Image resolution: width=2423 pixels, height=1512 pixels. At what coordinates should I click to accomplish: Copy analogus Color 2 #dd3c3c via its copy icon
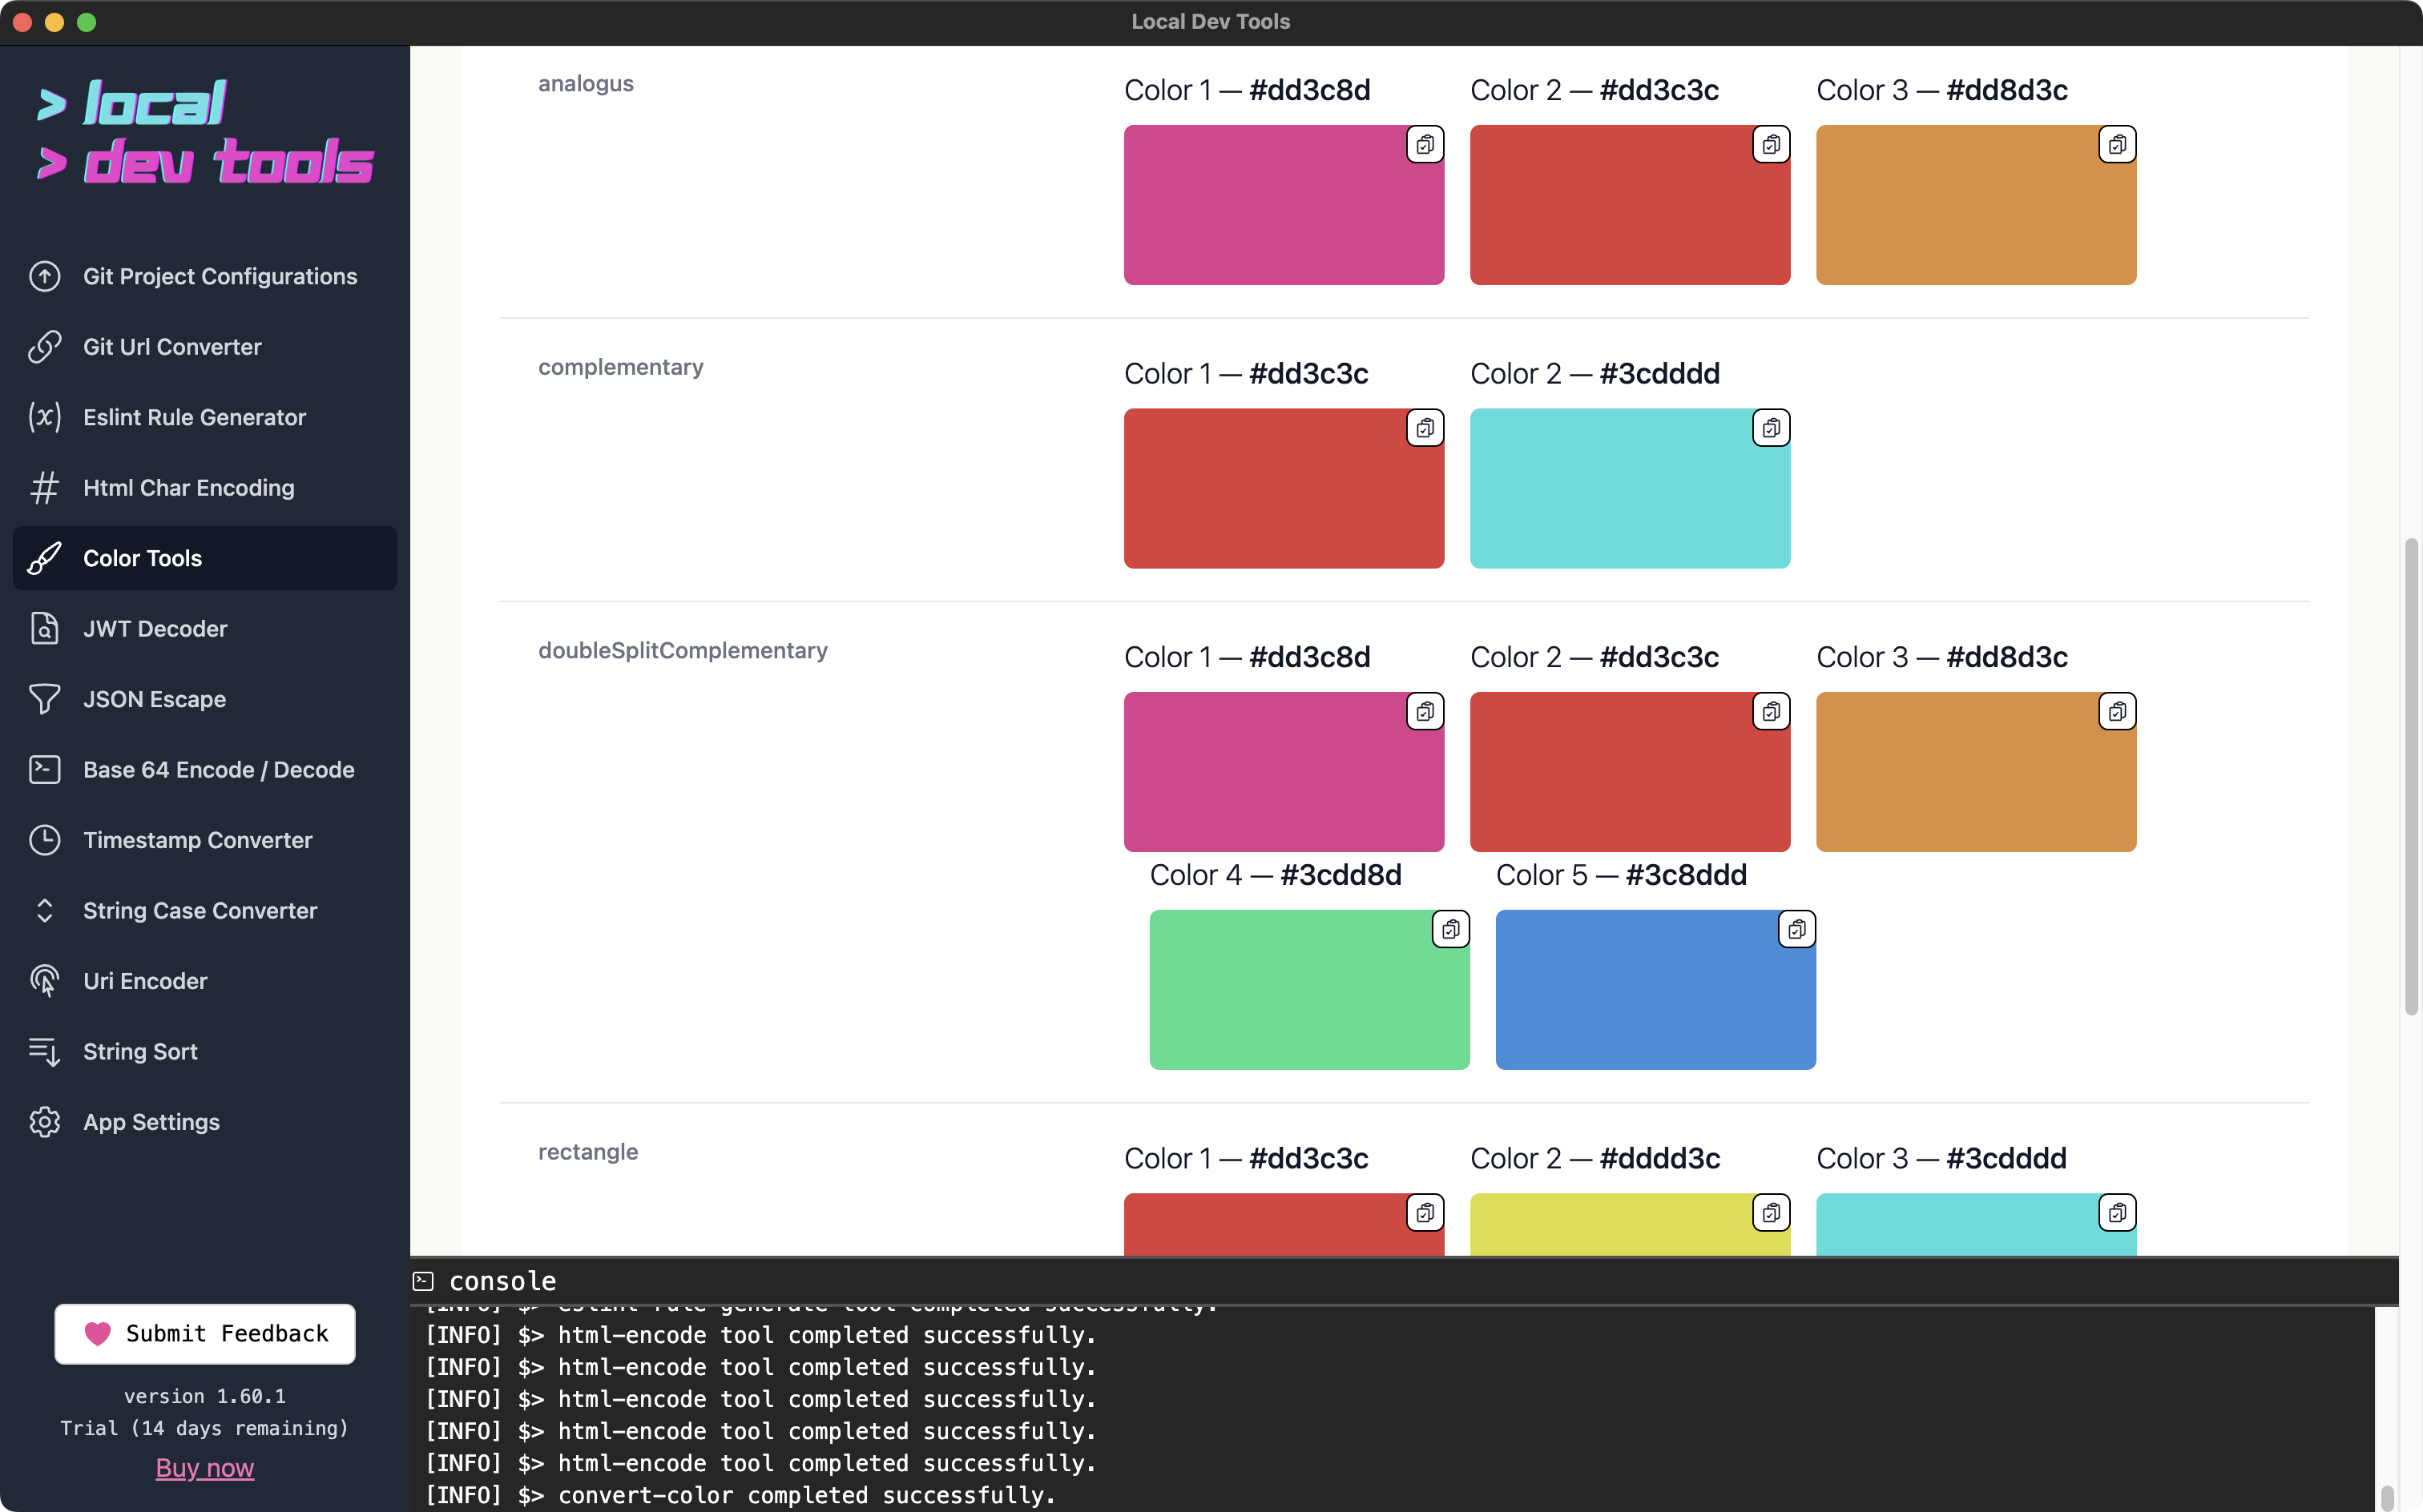(x=1771, y=145)
